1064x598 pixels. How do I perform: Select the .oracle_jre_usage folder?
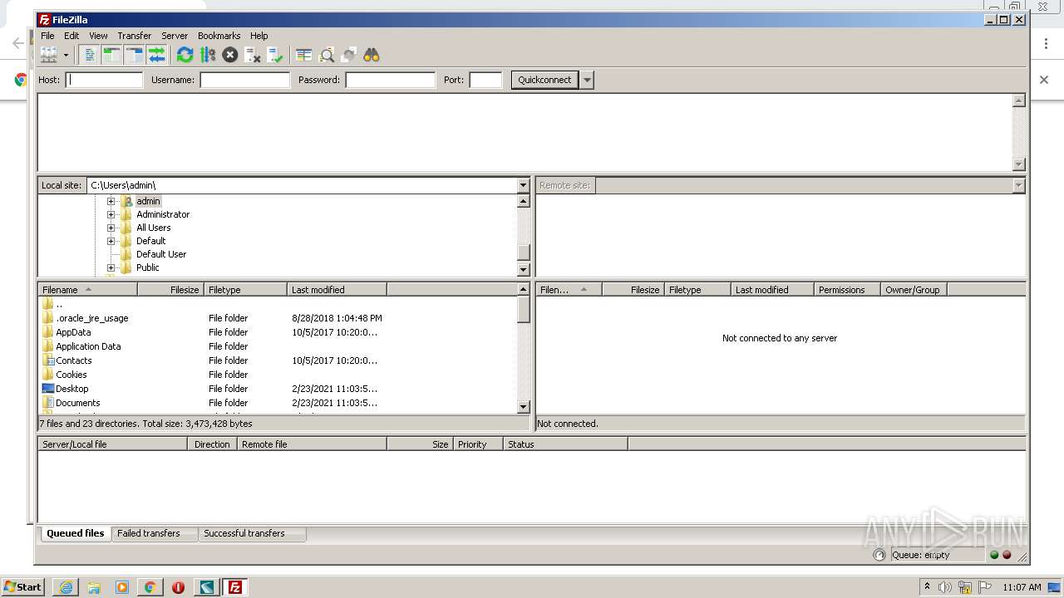click(x=278, y=318)
